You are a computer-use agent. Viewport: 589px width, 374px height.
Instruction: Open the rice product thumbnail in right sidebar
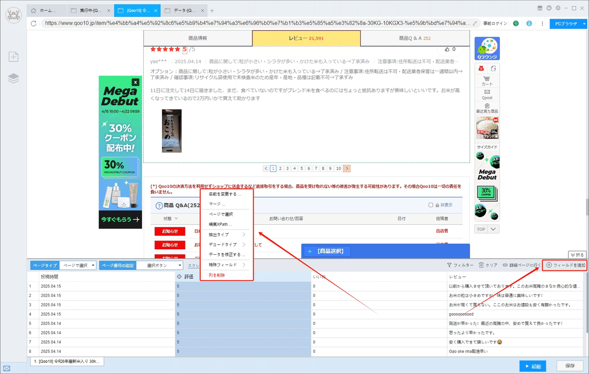(x=487, y=128)
